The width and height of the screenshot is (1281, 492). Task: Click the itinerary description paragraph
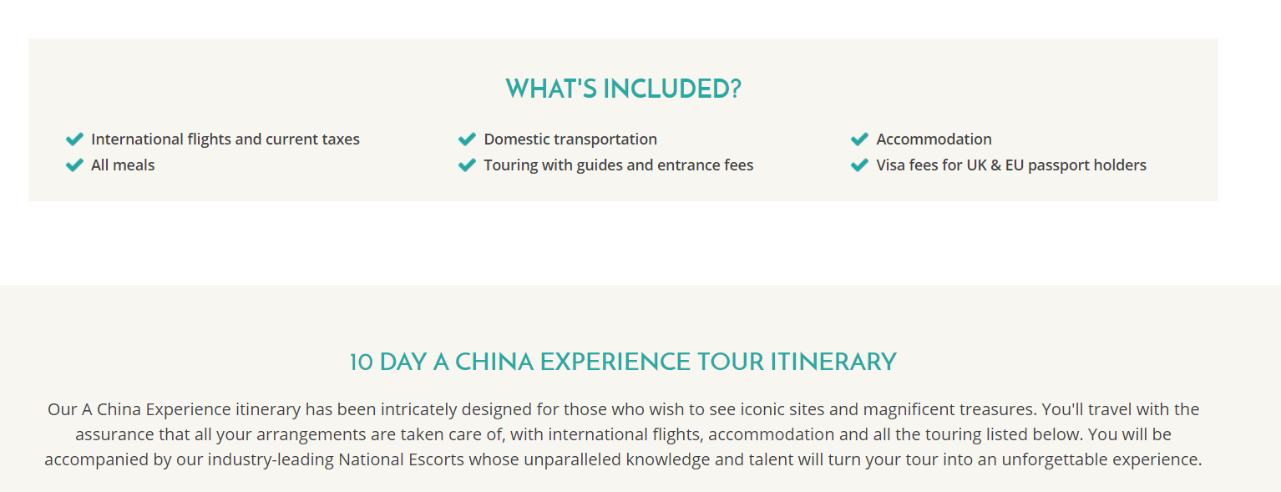coord(623,434)
